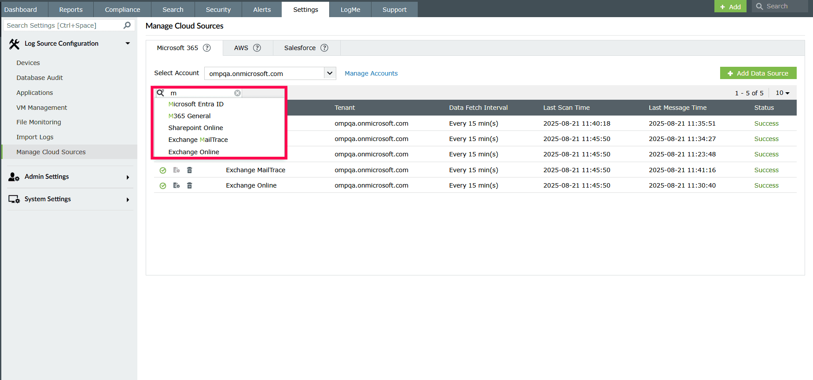The width and height of the screenshot is (813, 380).
Task: Click the magnifier icon in Search Settings box
Action: tap(127, 25)
